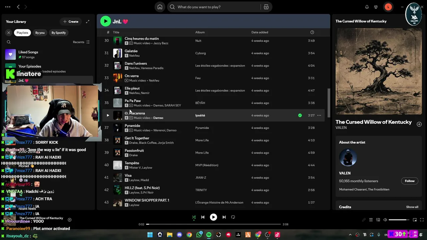Open the More Life album for Get It Together
This screenshot has height=240, width=427.
202,140
